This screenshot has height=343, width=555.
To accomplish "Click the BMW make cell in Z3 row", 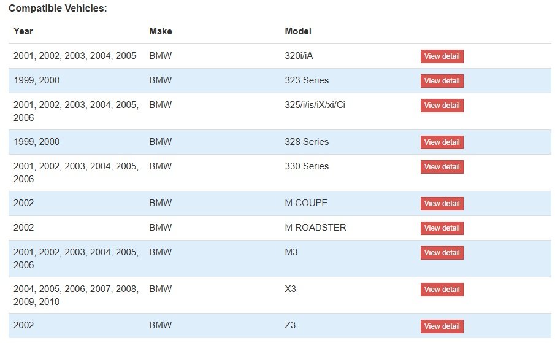I will coord(160,325).
